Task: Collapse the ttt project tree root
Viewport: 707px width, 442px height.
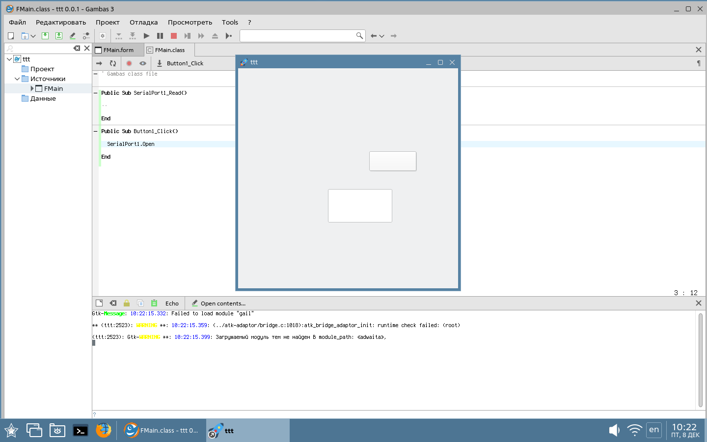Action: (x=9, y=59)
